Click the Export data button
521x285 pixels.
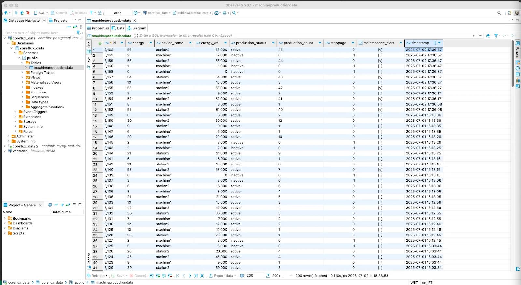tap(222, 276)
